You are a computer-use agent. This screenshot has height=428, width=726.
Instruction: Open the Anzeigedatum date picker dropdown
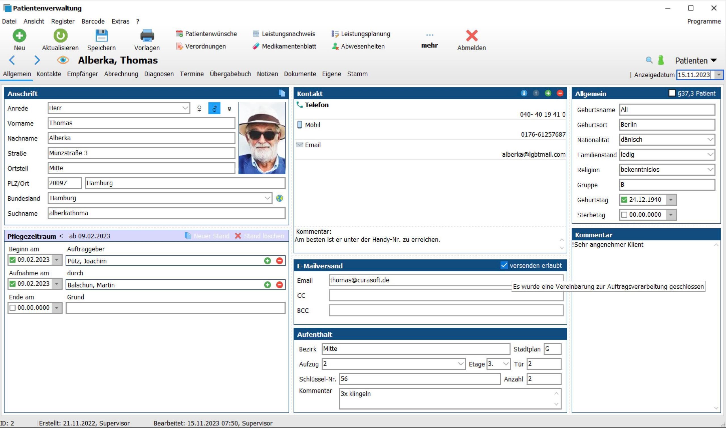[x=719, y=75]
